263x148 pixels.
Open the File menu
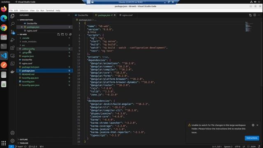tap(11, 11)
